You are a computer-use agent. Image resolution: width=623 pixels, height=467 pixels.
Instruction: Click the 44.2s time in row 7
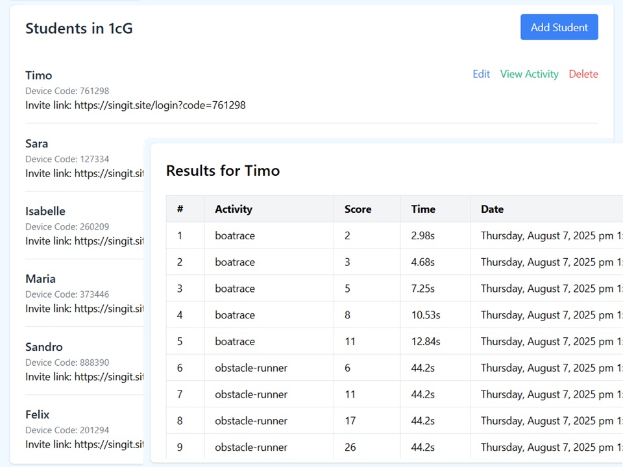pos(422,394)
